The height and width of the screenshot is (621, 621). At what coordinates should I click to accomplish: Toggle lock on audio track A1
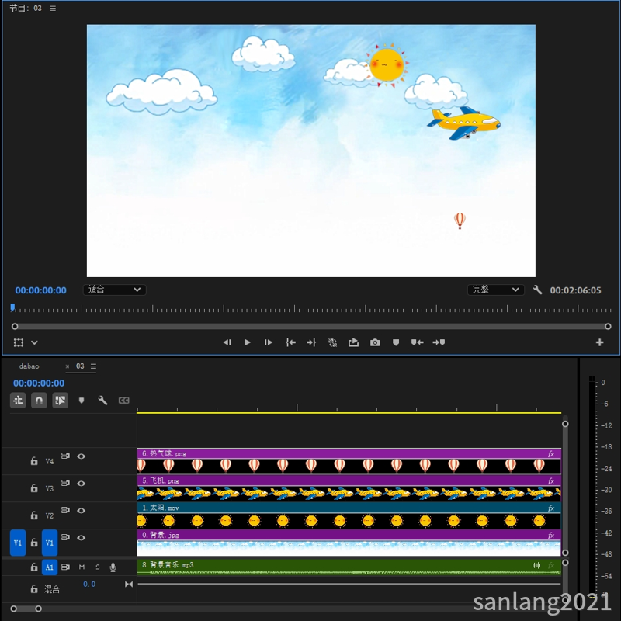34,567
